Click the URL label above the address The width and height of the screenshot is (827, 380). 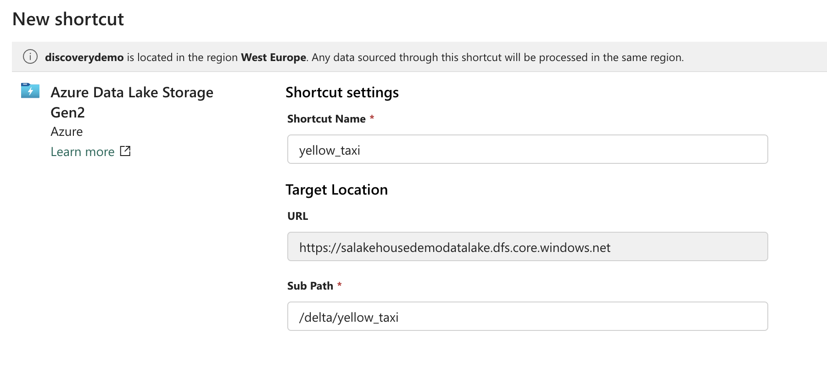coord(297,216)
